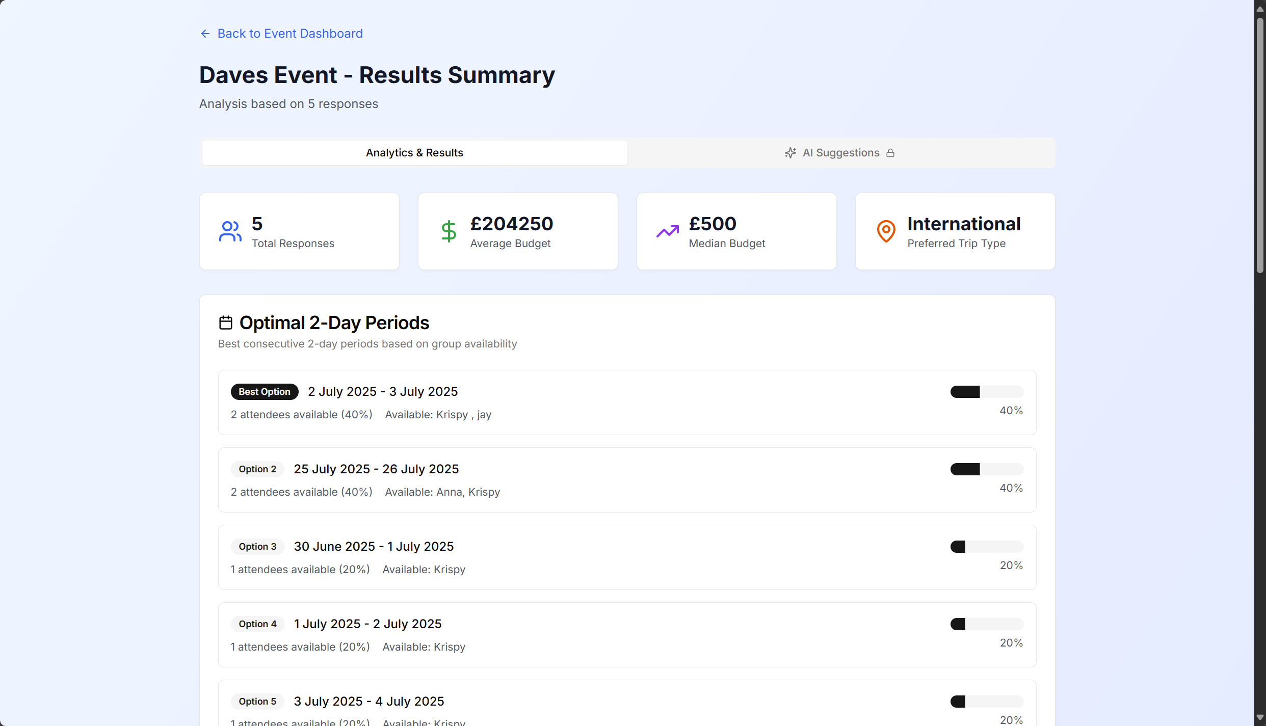Click the International Preferred Trip Type card
Image resolution: width=1266 pixels, height=726 pixels.
(955, 231)
